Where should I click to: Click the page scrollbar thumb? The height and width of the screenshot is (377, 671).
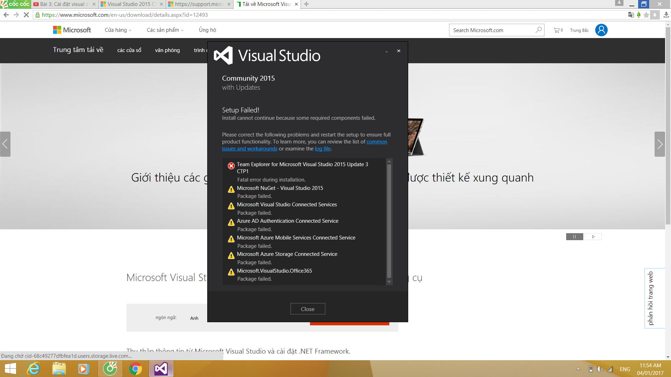[668, 126]
